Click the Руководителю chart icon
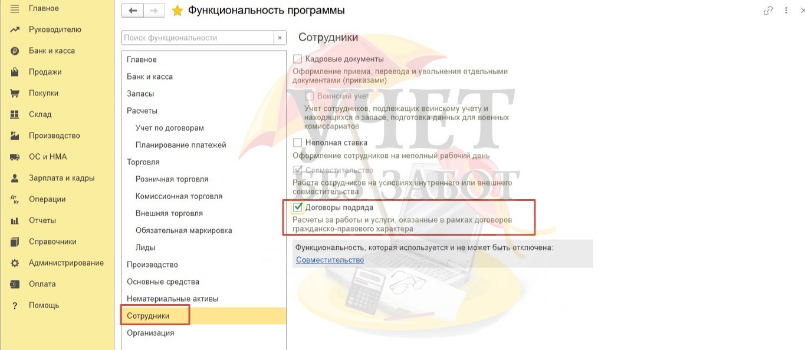Viewport: 805px width, 350px height. [x=15, y=29]
